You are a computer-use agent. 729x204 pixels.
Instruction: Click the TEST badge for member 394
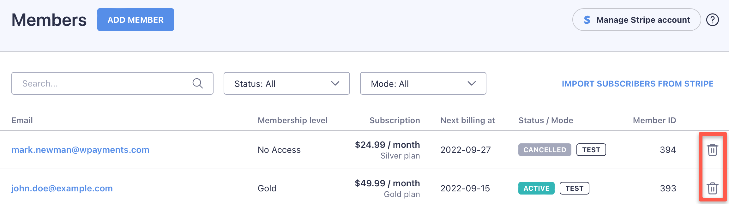coord(591,150)
